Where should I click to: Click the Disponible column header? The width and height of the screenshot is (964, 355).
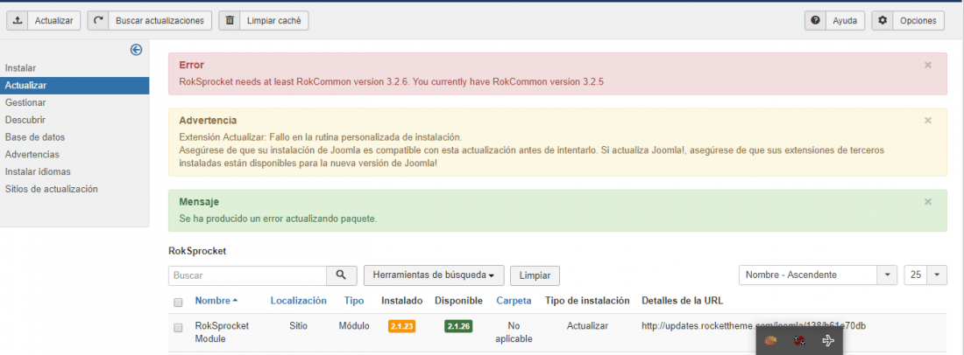click(x=458, y=301)
